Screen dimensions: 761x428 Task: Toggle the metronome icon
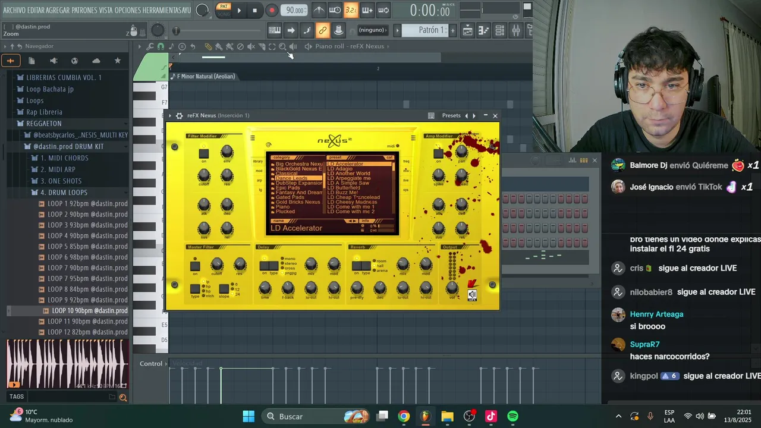[x=319, y=10]
